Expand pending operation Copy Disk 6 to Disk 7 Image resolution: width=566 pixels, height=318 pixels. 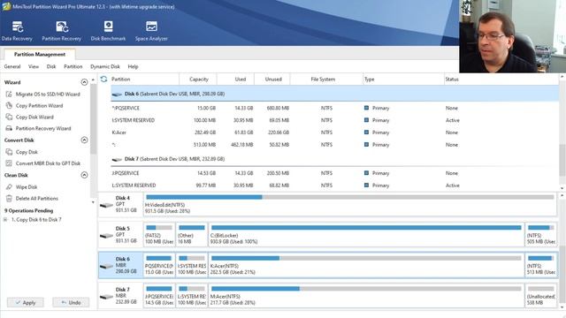5,220
